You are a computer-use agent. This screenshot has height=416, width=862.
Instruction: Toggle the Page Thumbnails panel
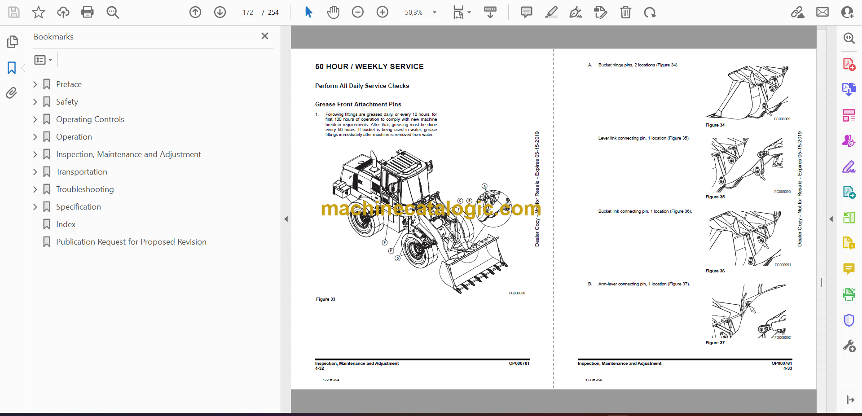click(12, 42)
